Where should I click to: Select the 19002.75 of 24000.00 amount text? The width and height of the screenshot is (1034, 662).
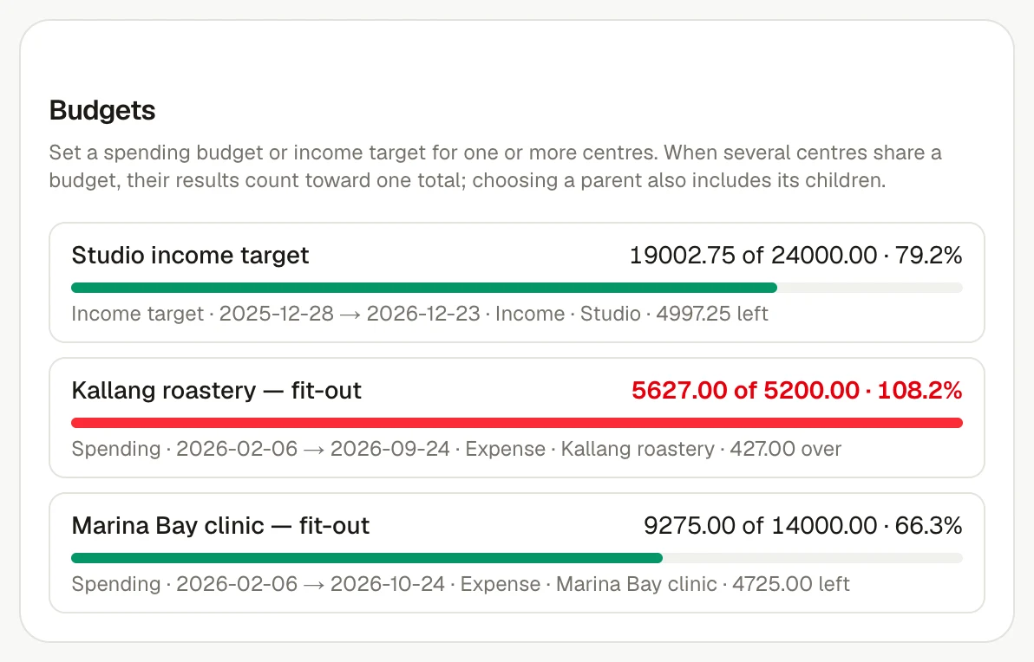753,256
